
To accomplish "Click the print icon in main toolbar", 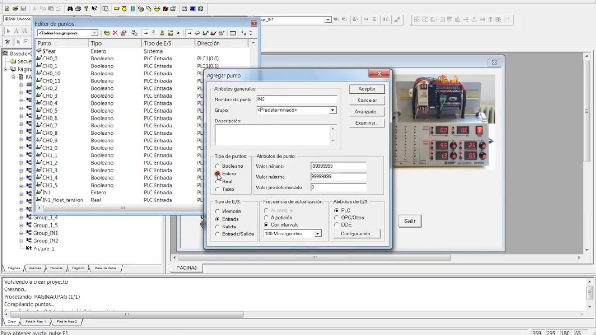I will 78,8.
